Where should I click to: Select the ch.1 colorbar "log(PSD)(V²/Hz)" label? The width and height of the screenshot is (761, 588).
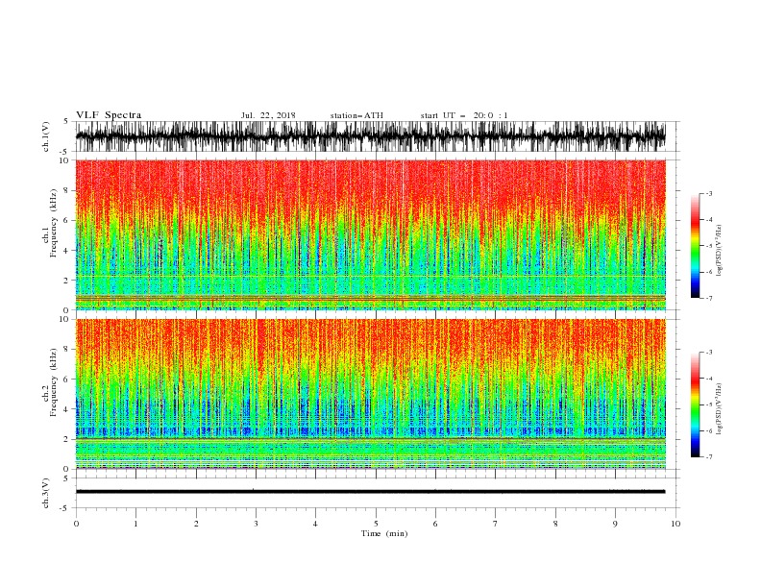tap(720, 251)
